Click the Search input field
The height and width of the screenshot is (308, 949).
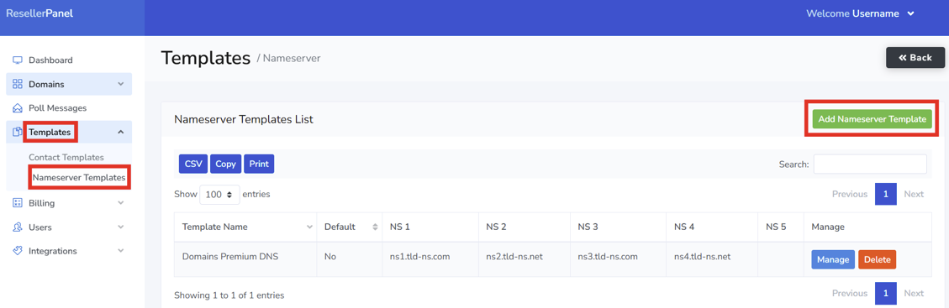click(870, 164)
